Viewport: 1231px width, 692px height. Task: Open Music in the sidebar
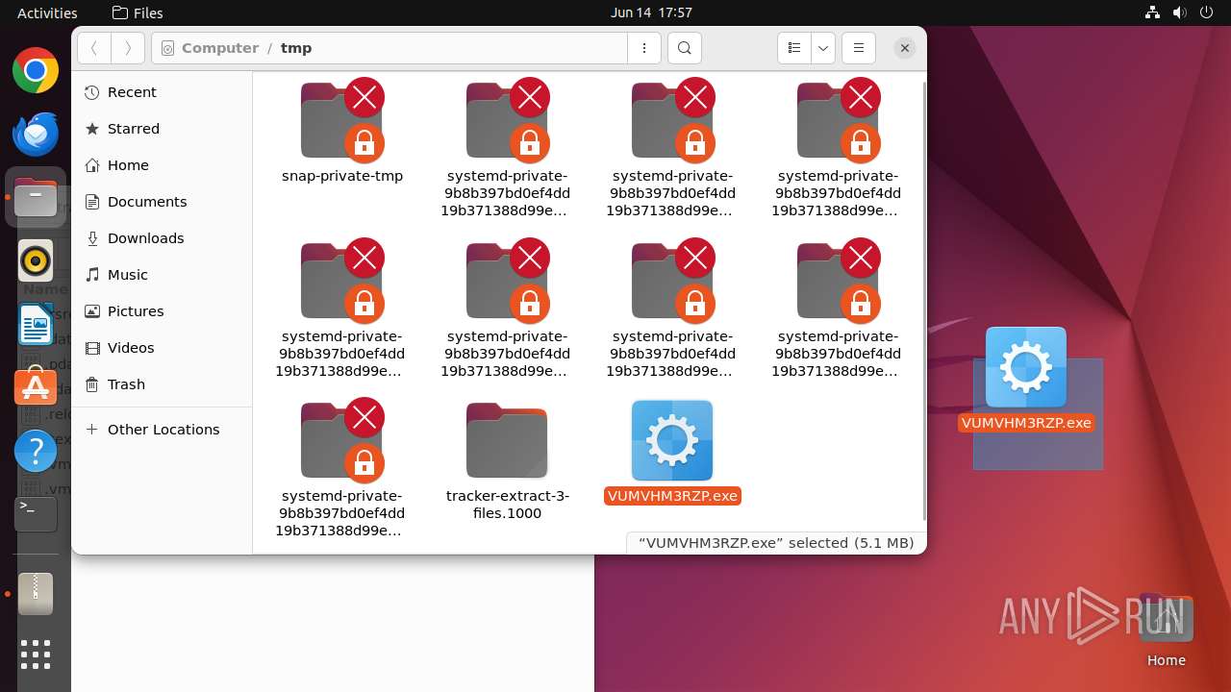[x=162, y=275]
